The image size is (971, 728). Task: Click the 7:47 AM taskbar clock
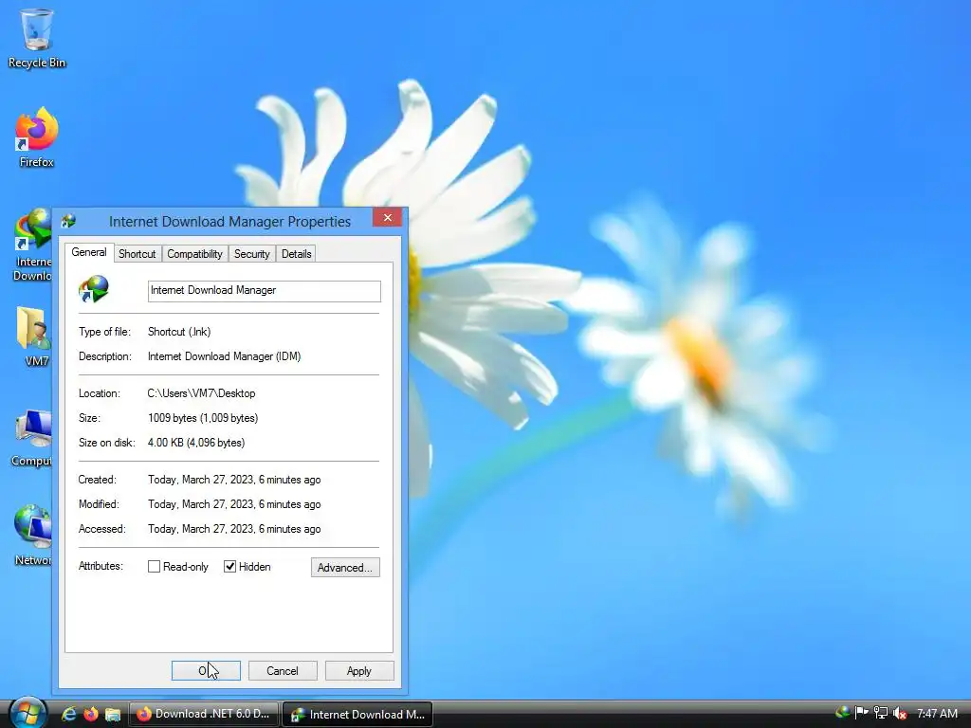pyautogui.click(x=937, y=713)
